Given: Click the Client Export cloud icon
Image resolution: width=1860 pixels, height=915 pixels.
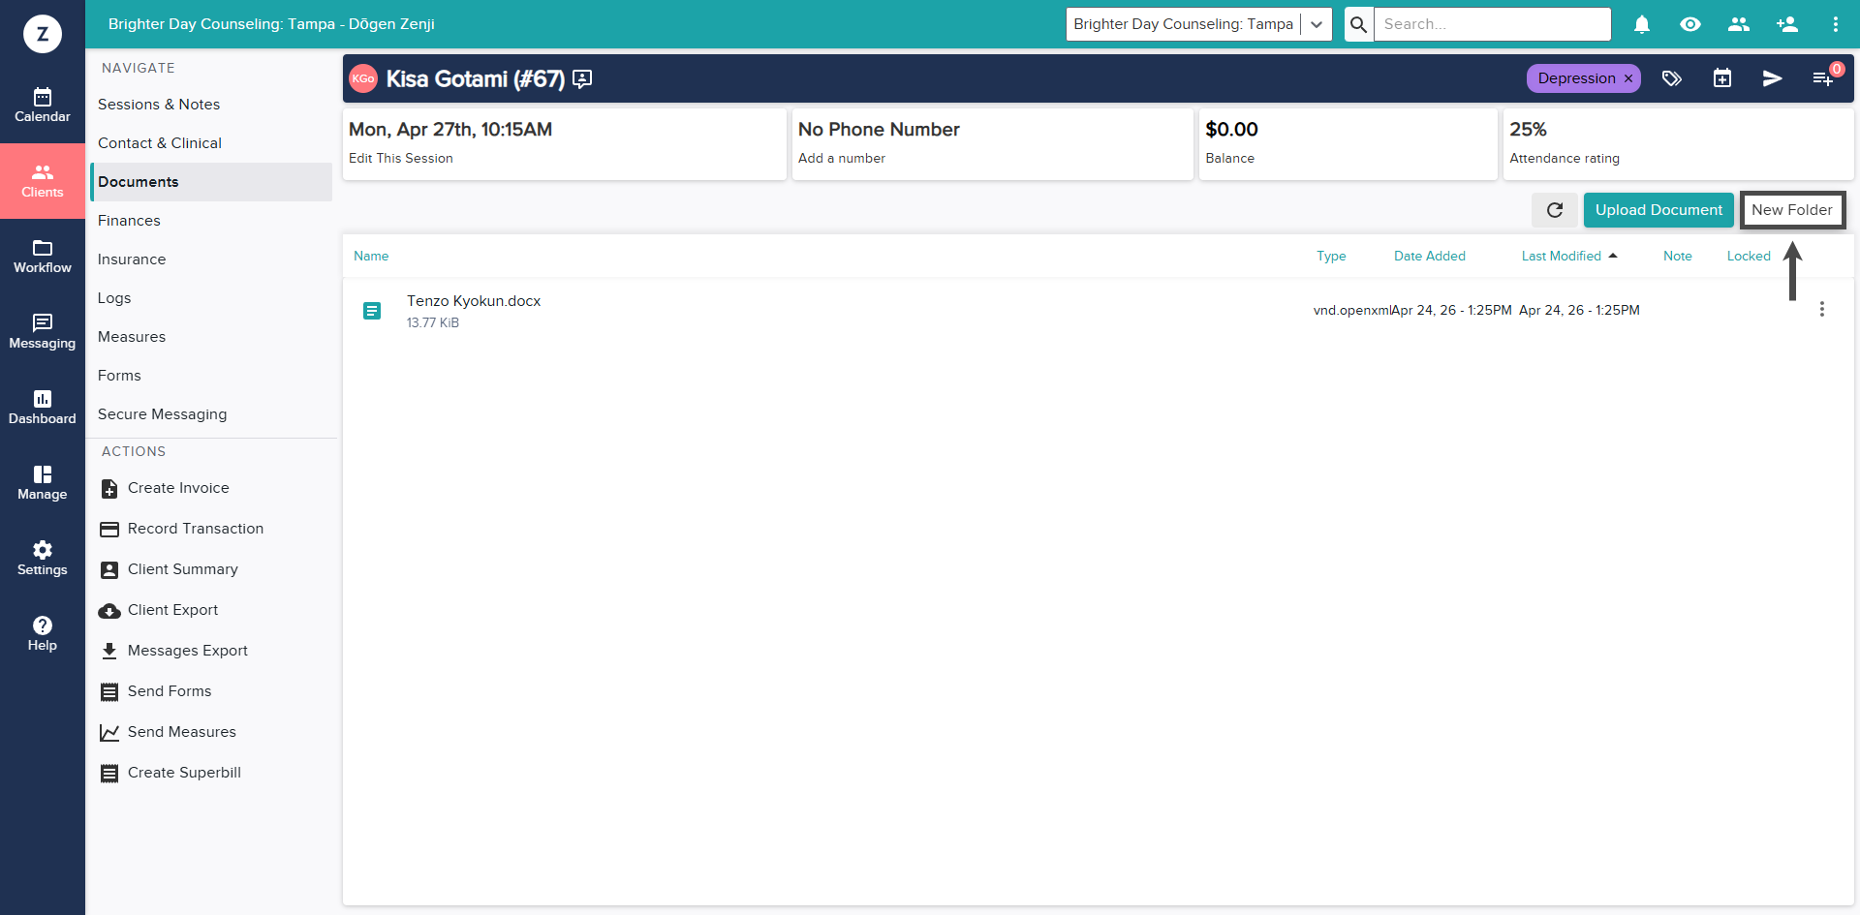Looking at the screenshot, I should tap(109, 611).
